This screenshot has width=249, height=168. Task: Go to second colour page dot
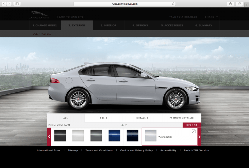(126, 125)
